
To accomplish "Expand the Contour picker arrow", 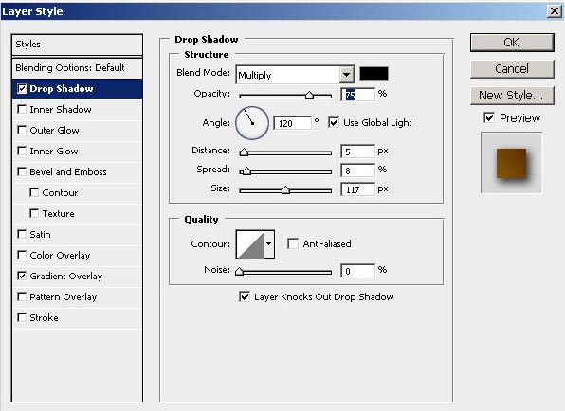I will pos(269,244).
